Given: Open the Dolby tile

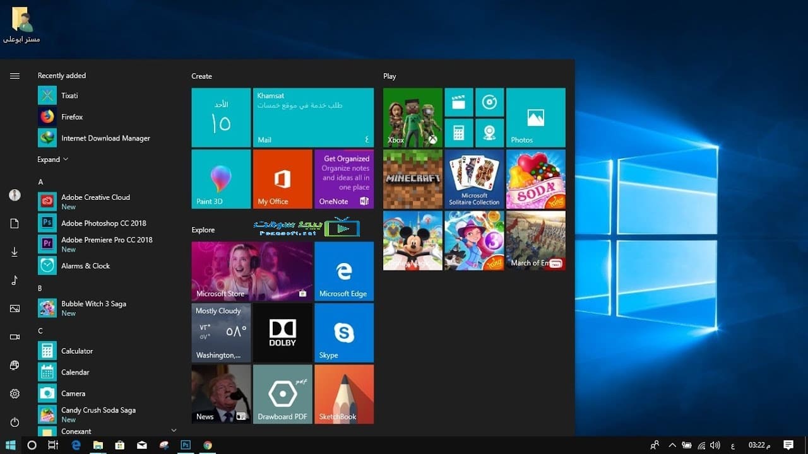Looking at the screenshot, I should coord(282,332).
